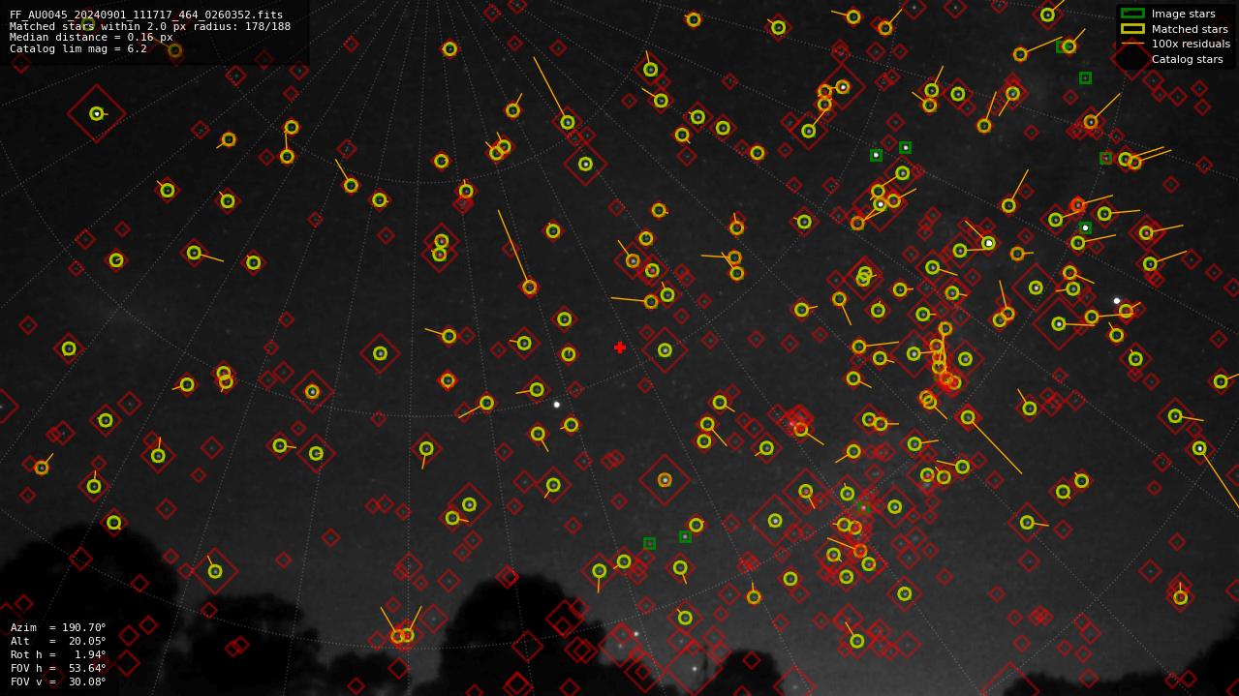This screenshot has width=1239, height=696.
Task: Click the green Image stars legend box
Action: click(x=1132, y=14)
